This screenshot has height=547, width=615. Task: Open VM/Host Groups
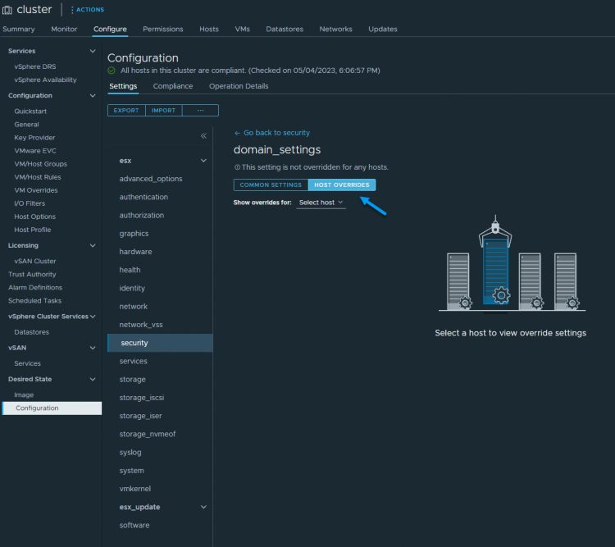[x=40, y=164]
